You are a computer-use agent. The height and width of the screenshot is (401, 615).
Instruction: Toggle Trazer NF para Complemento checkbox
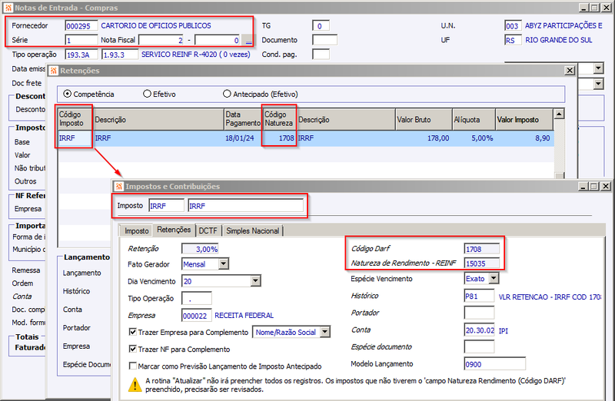[x=132, y=349]
